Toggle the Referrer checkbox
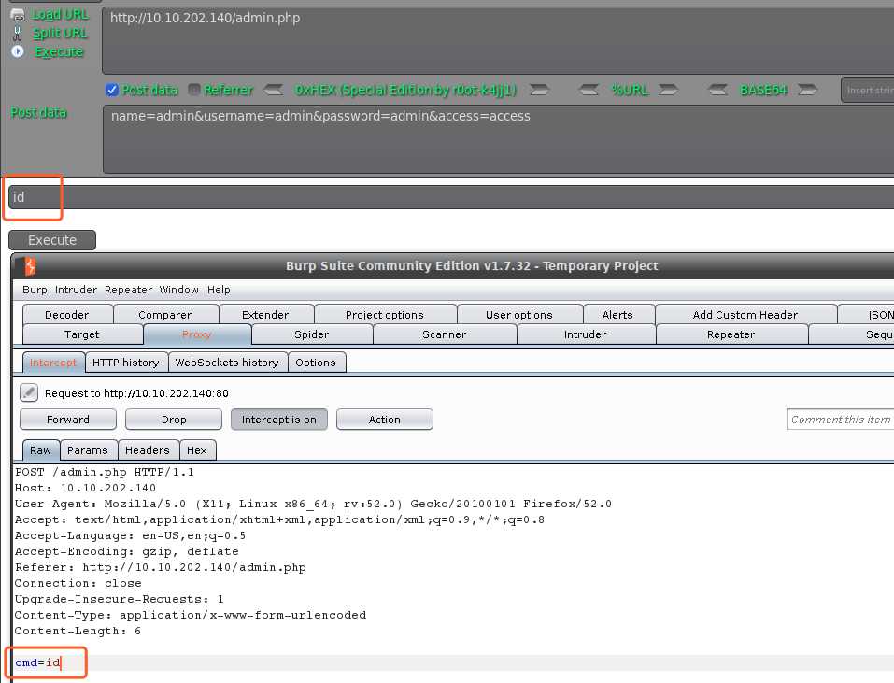This screenshot has height=683, width=894. 194,90
